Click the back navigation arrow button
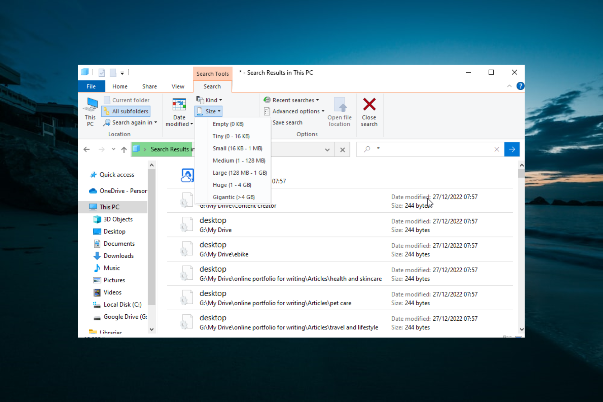 pos(87,149)
